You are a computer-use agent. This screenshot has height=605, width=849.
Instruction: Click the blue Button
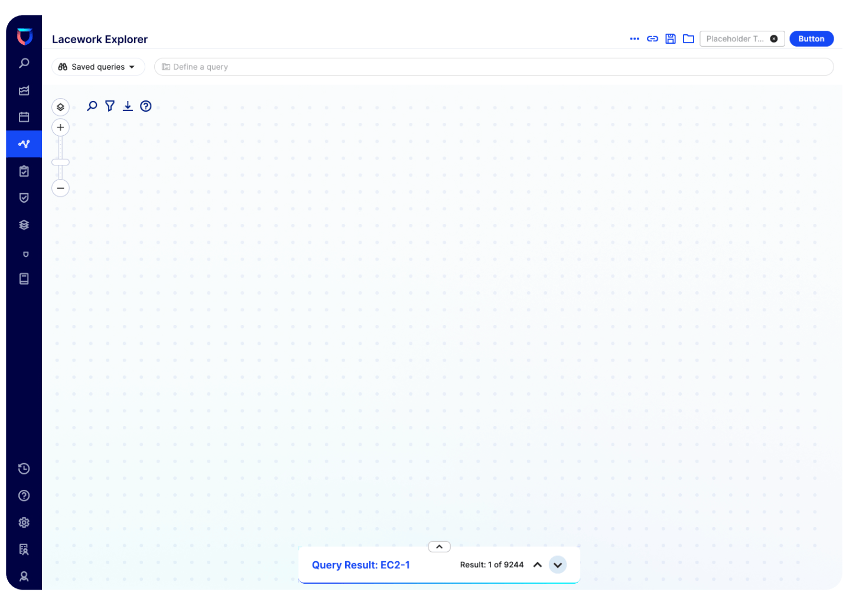tap(811, 39)
